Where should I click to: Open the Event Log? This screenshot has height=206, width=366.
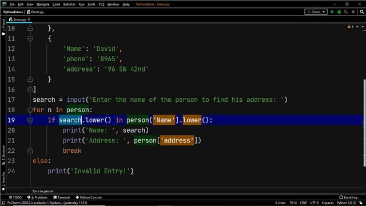pos(348,197)
